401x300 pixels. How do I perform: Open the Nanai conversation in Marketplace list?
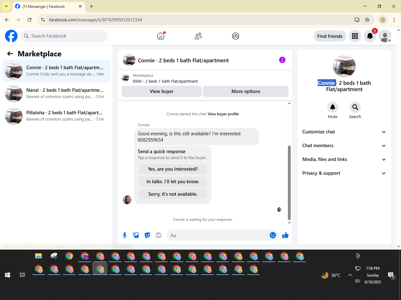click(x=56, y=94)
